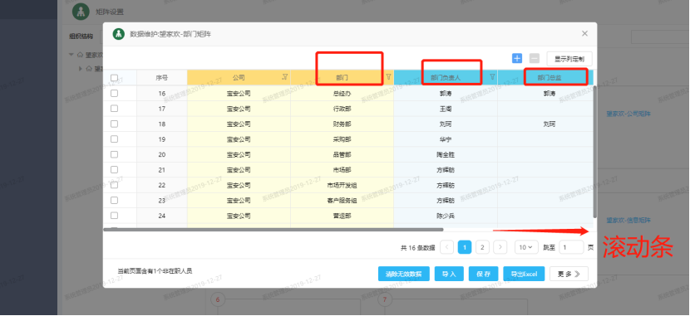The width and height of the screenshot is (690, 316).
Task: Click 陈少兵 in the 部门负责人 column
Action: pos(446,216)
